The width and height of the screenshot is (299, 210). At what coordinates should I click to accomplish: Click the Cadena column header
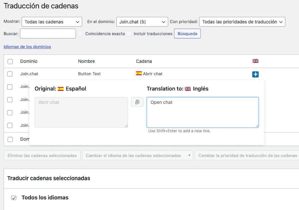[144, 61]
